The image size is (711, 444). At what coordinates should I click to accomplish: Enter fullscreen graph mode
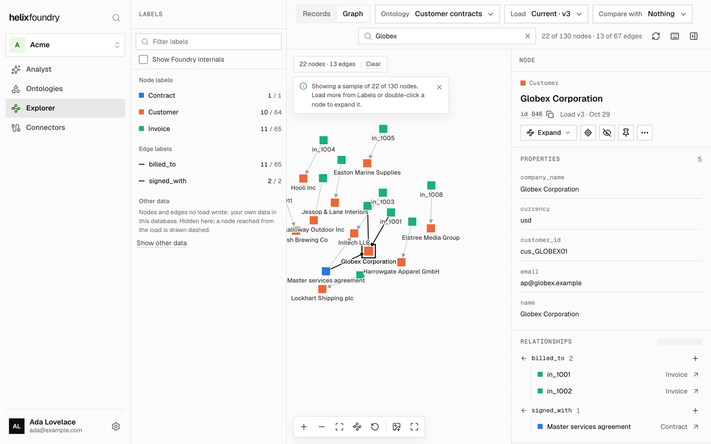[x=415, y=427]
